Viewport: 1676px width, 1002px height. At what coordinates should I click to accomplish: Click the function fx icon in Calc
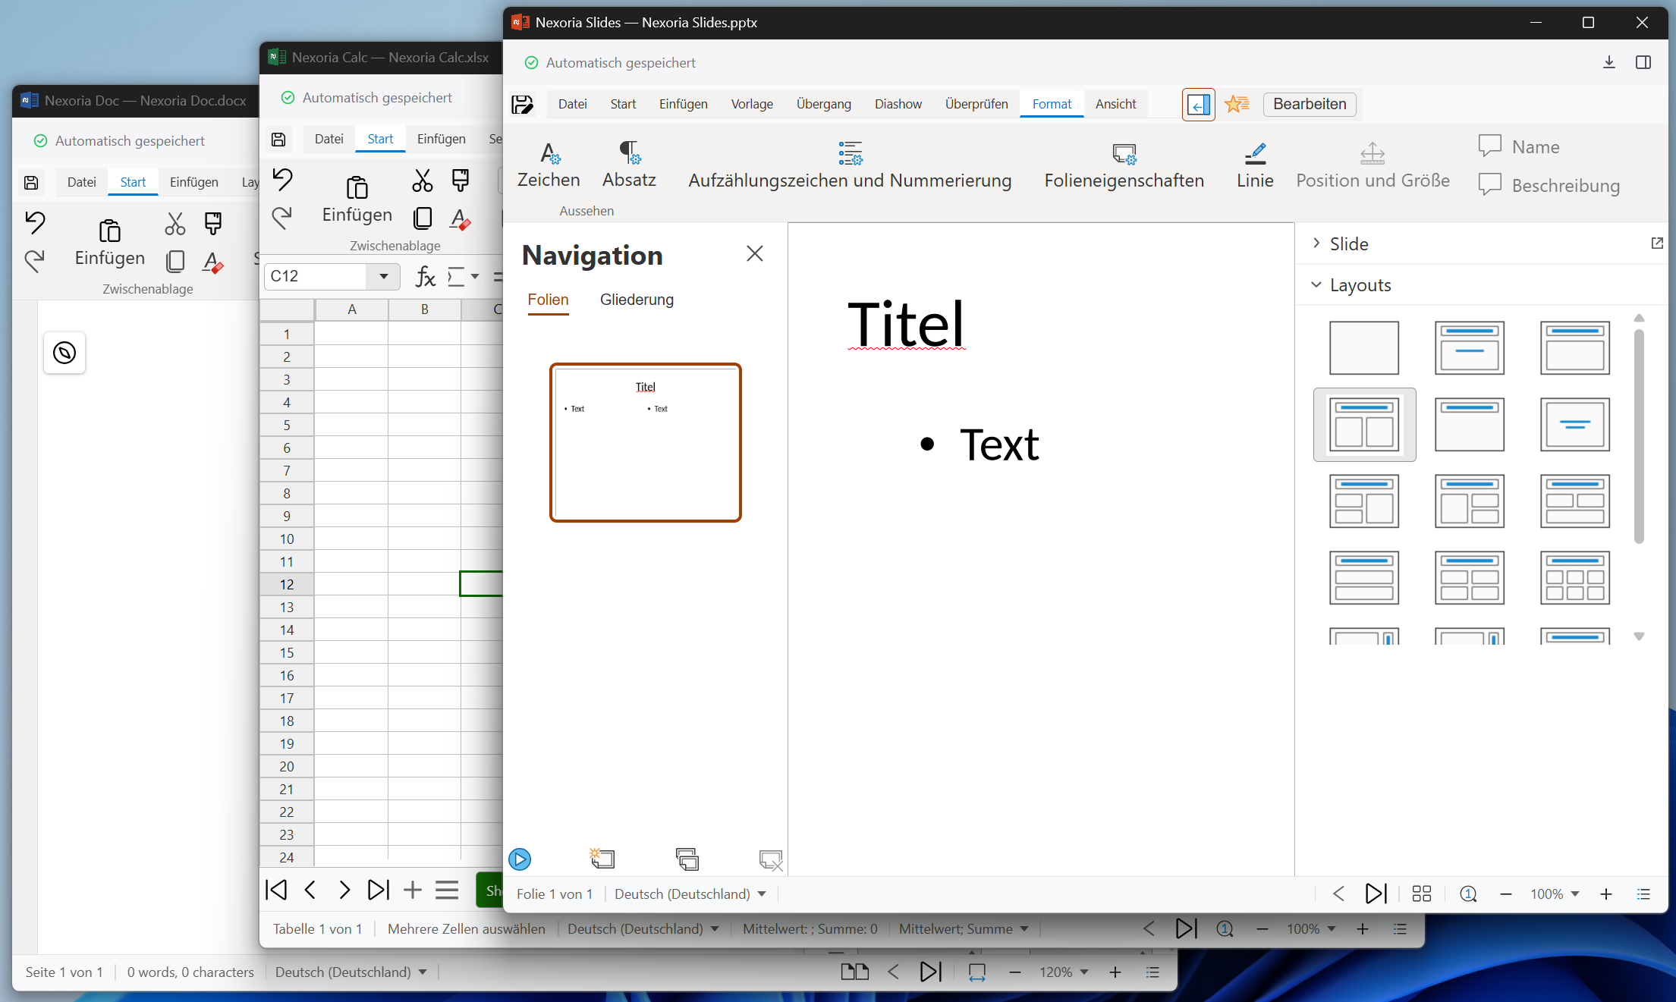pos(426,276)
